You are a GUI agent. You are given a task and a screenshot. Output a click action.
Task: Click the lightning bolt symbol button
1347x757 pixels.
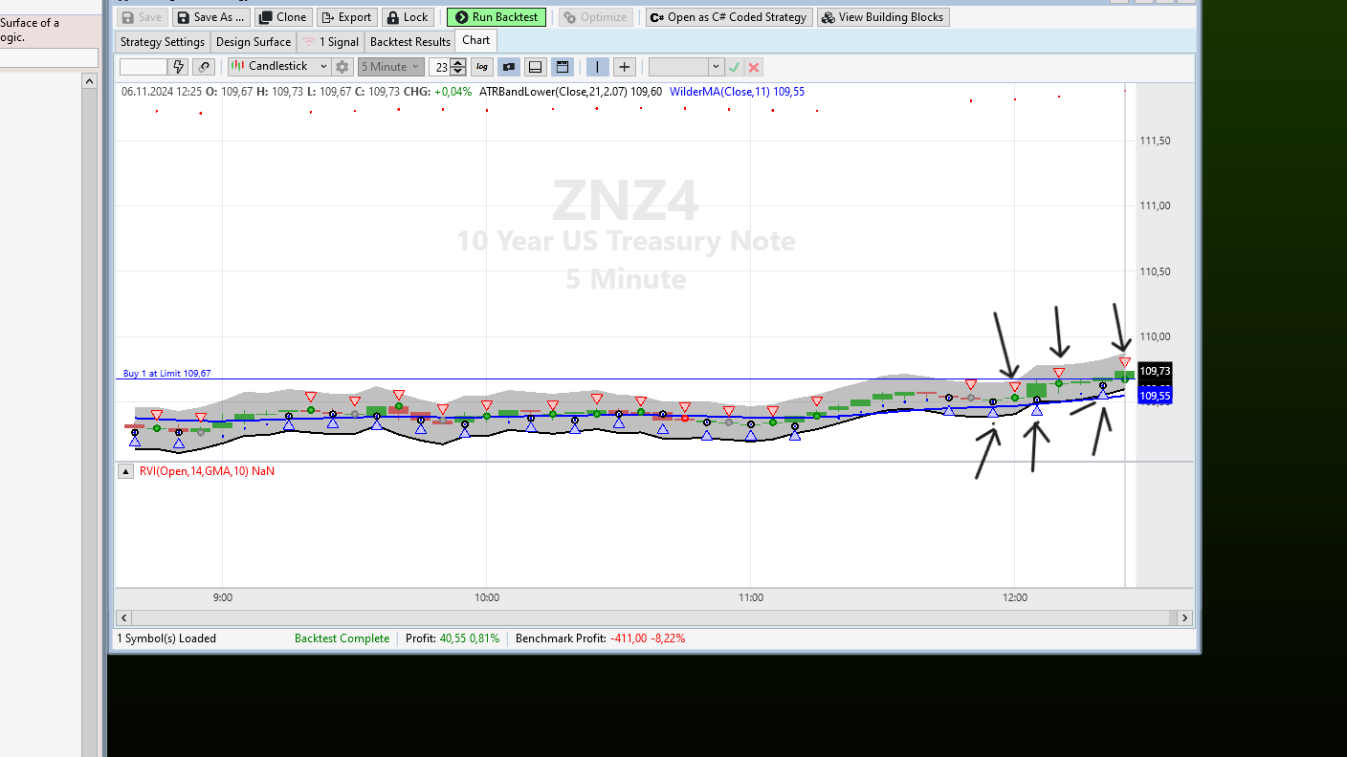click(178, 67)
